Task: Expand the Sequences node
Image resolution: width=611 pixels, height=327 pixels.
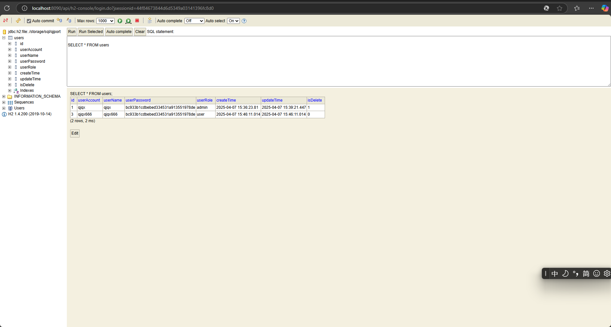Action: tap(4, 103)
